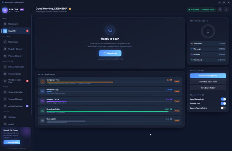Click Found tag on Windows Logs row

(x=177, y=91)
